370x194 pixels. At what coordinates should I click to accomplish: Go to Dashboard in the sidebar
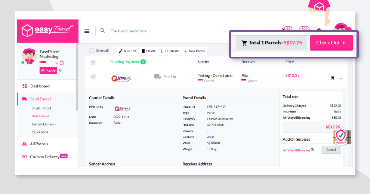pyautogui.click(x=40, y=86)
